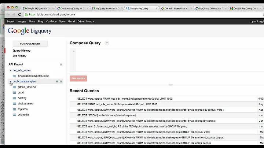Click inside the query editor text area
Screen dimensions: 264x148
pyautogui.click(x=169, y=60)
